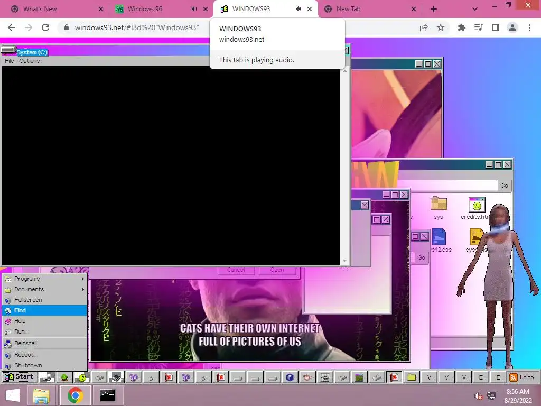Open Chrome media controls icon
Viewport: 541px width, 406px height.
tap(478, 27)
